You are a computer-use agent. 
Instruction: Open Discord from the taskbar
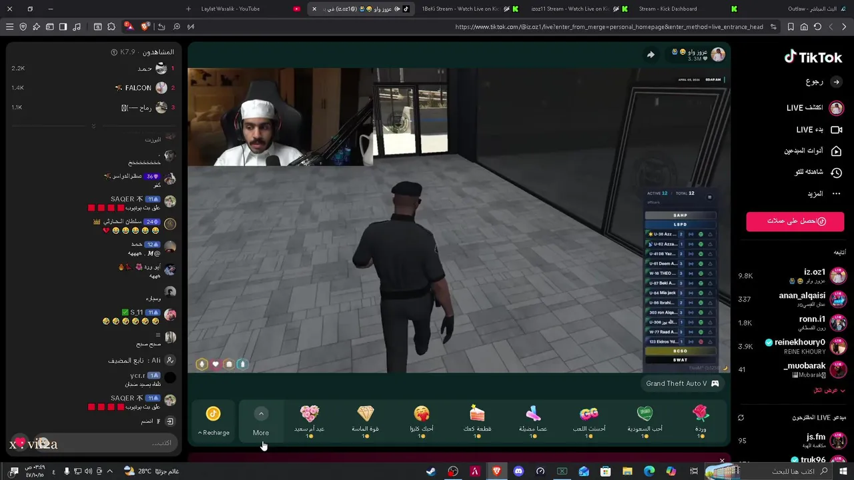518,471
